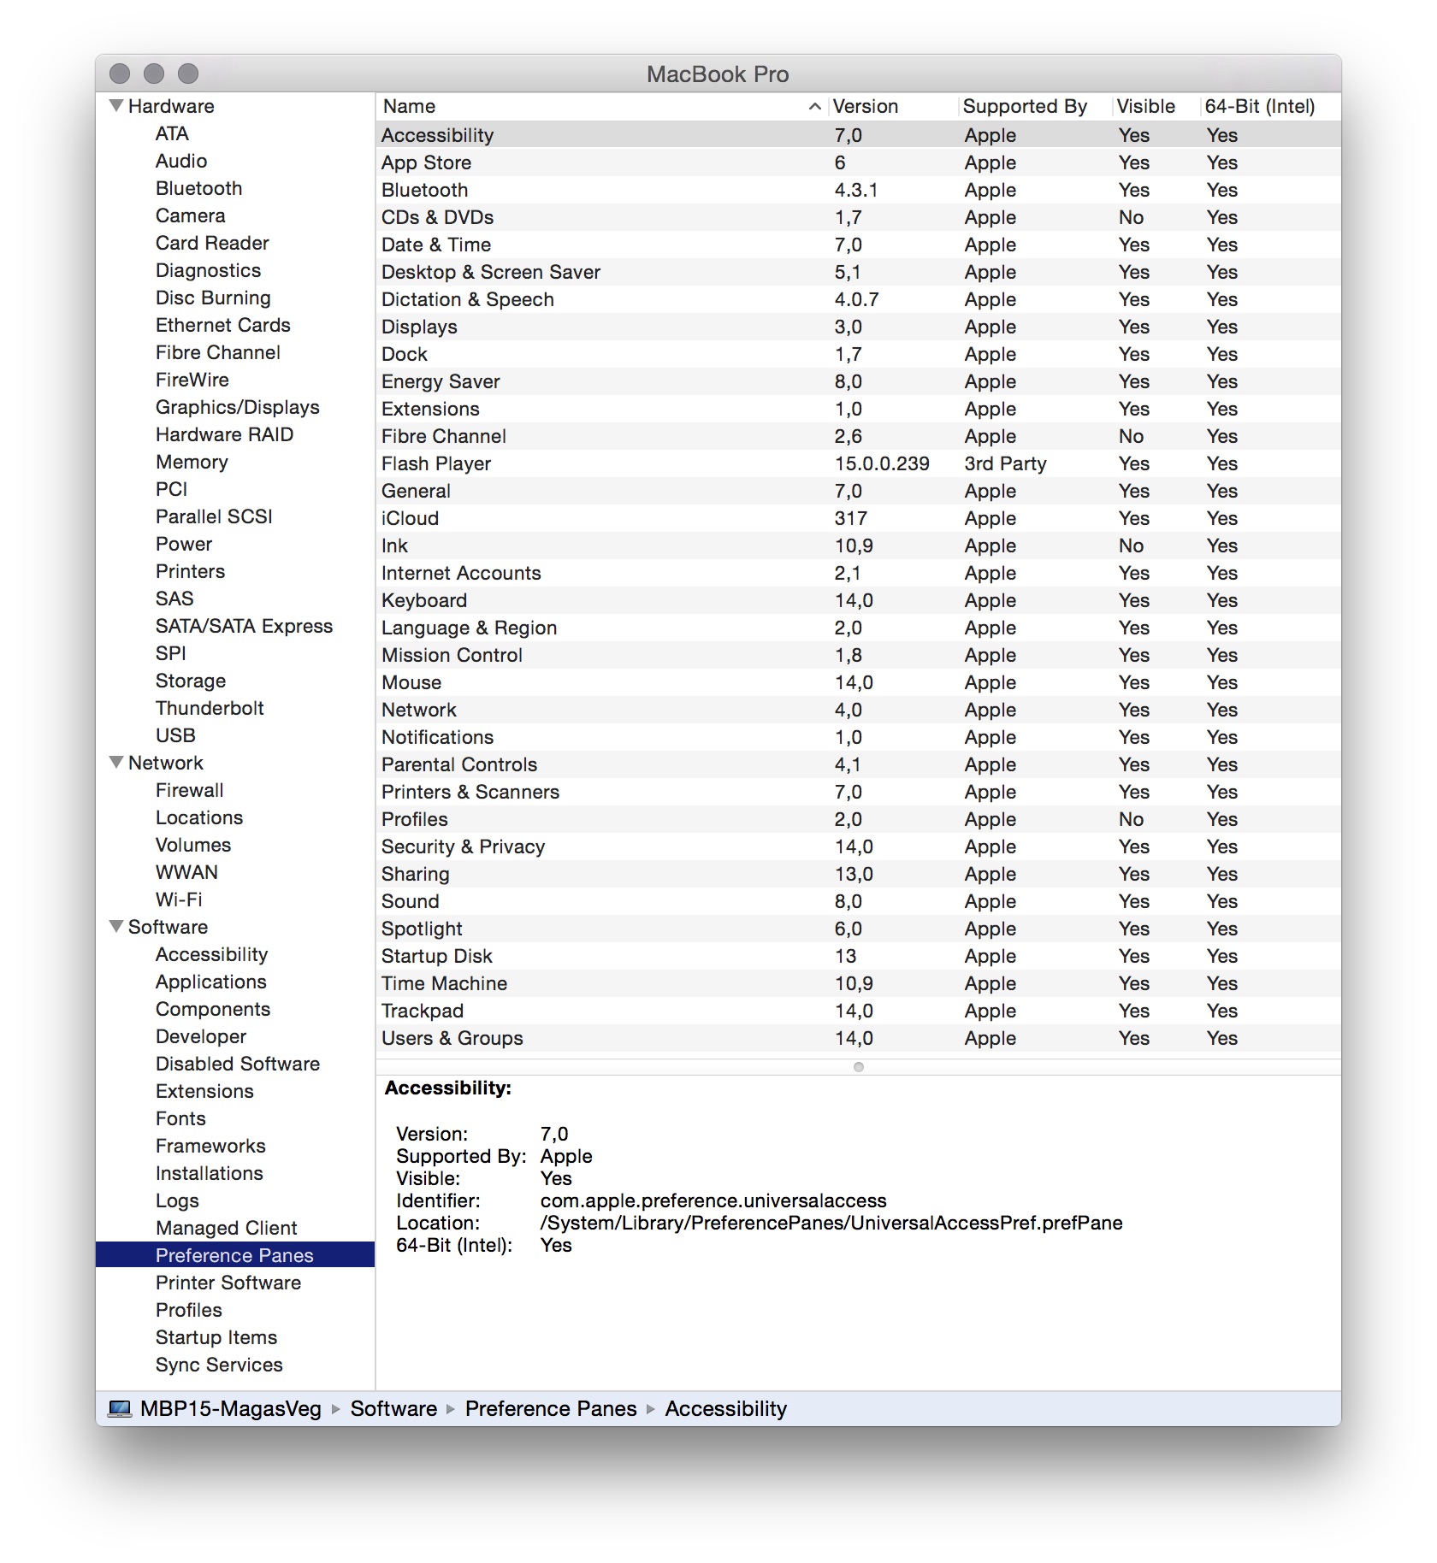Select Thunderbolt in sidebar

(x=210, y=708)
